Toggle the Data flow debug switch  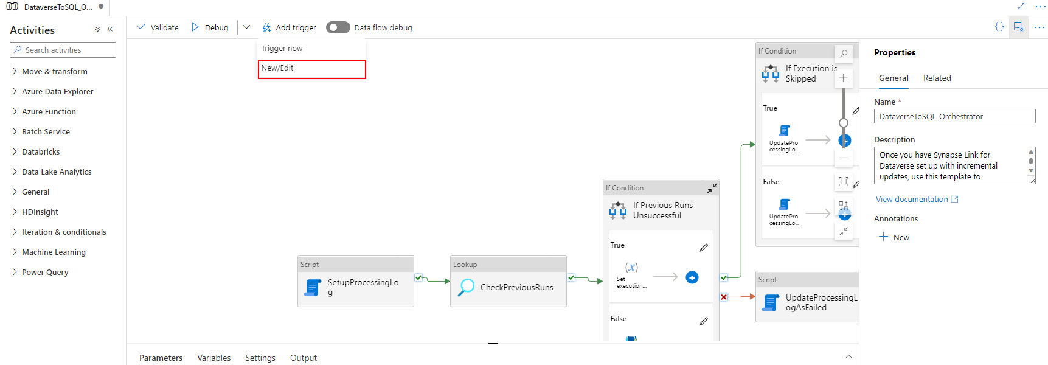click(x=338, y=27)
